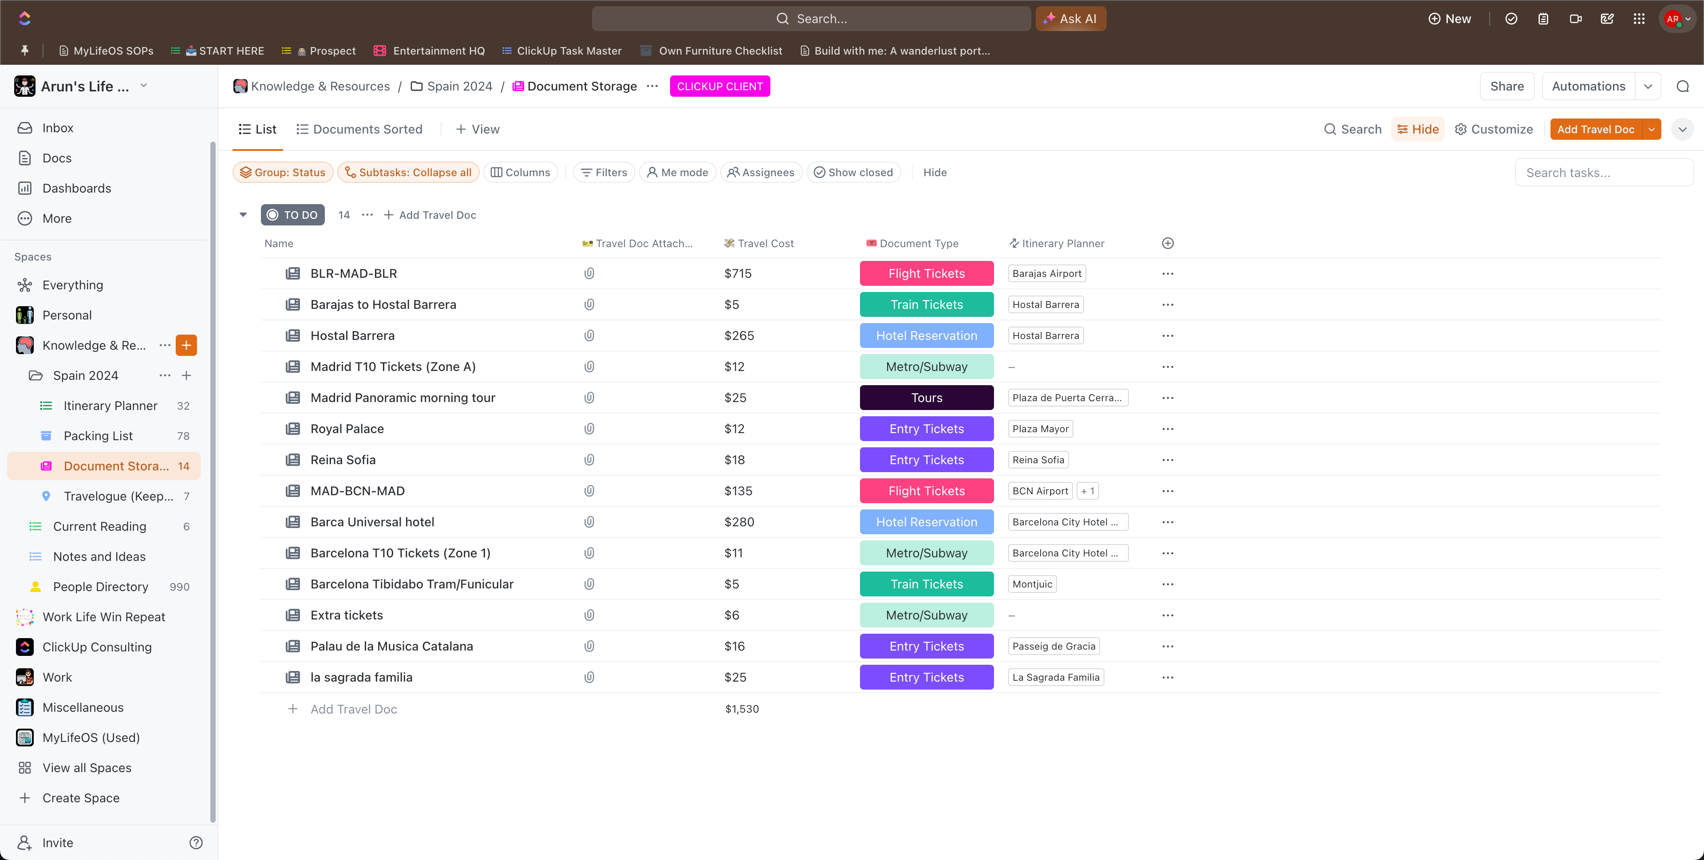
Task: Click Create Space at the sidebar bottom
Action: (x=81, y=798)
